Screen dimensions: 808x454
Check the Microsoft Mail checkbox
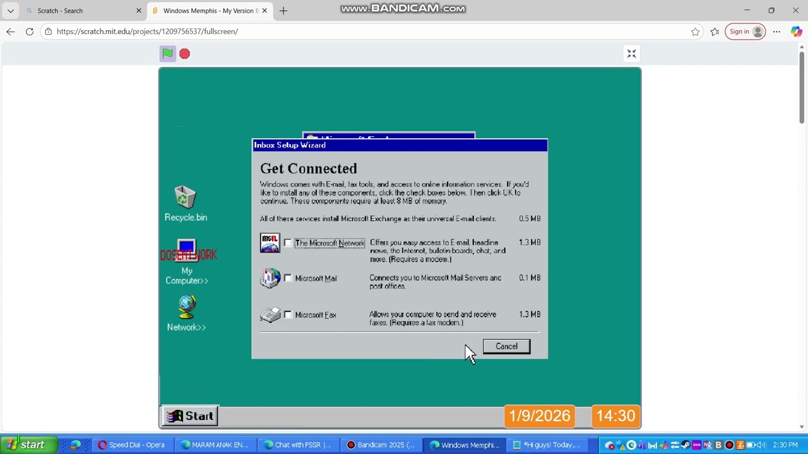288,278
